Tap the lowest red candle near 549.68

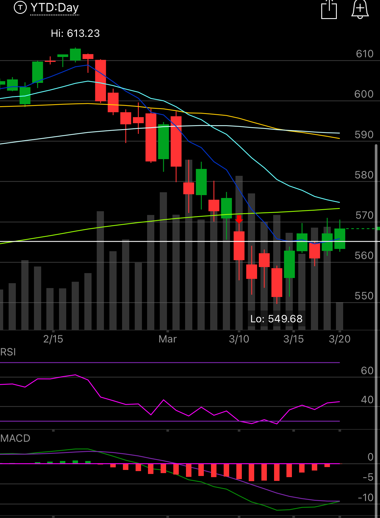(x=277, y=282)
